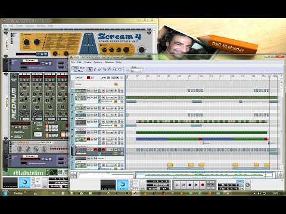The image size is (286, 214).
Task: Open the Lanes dropdown in track header
Action: 116,77
